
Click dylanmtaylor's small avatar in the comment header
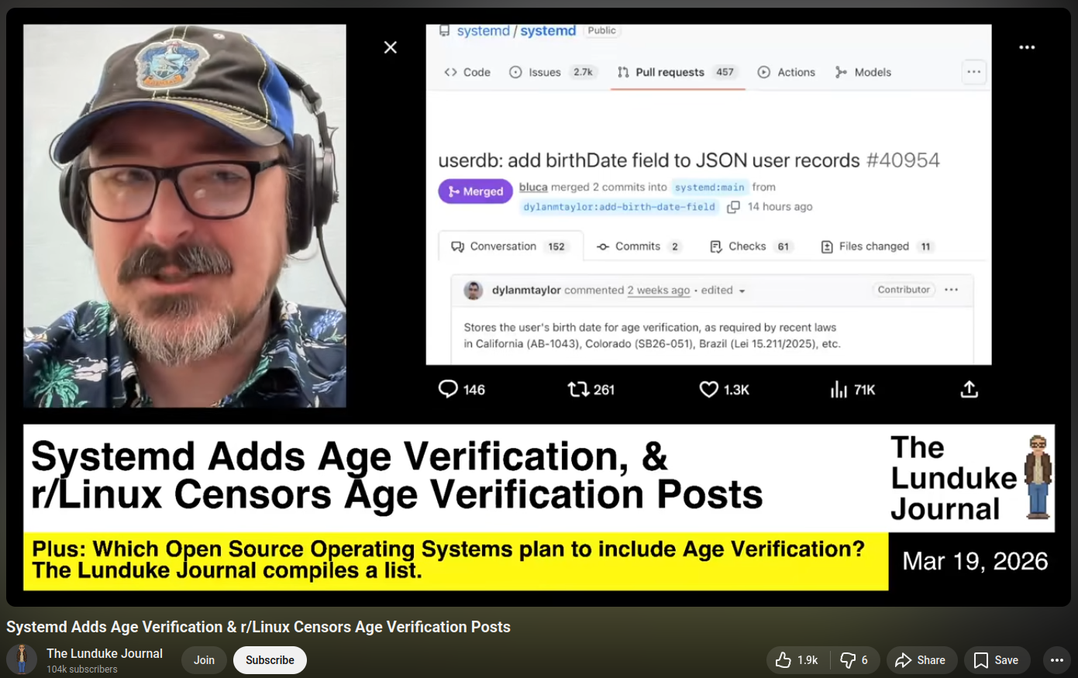coord(474,291)
